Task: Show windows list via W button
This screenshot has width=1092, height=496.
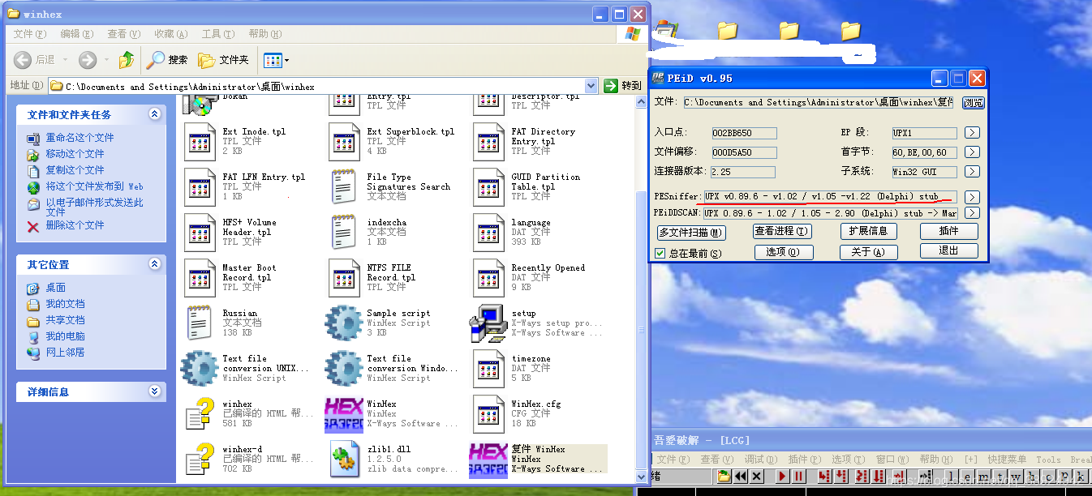Action: pyautogui.click(x=1016, y=476)
